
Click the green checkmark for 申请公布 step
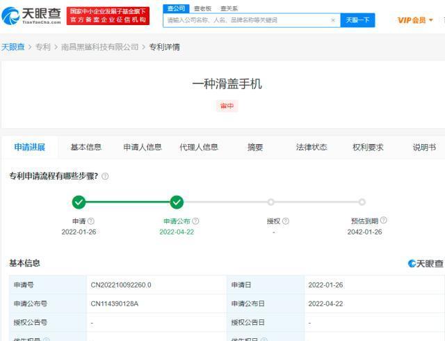pos(177,203)
